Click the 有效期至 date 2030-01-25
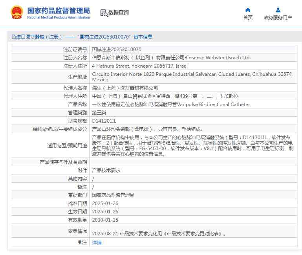This screenshot has width=302, height=255. [105, 220]
